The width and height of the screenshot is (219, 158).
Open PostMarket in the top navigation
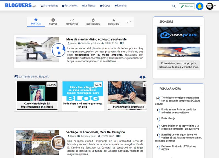click(70, 6)
